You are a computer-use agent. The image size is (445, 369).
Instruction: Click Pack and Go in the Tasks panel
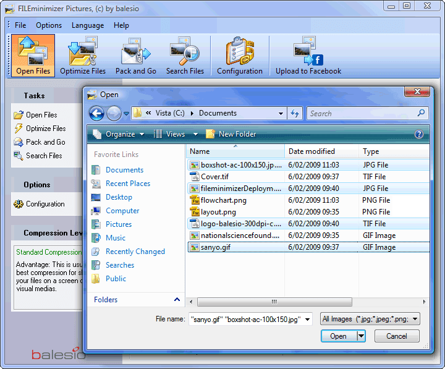40,142
